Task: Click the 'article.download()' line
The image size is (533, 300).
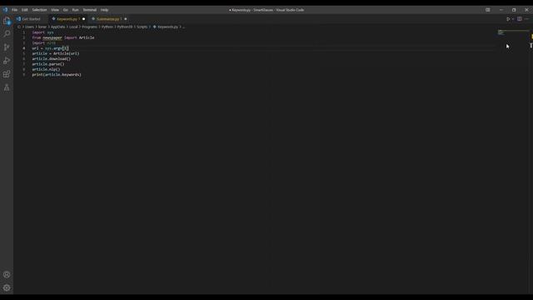Action: [x=52, y=59]
